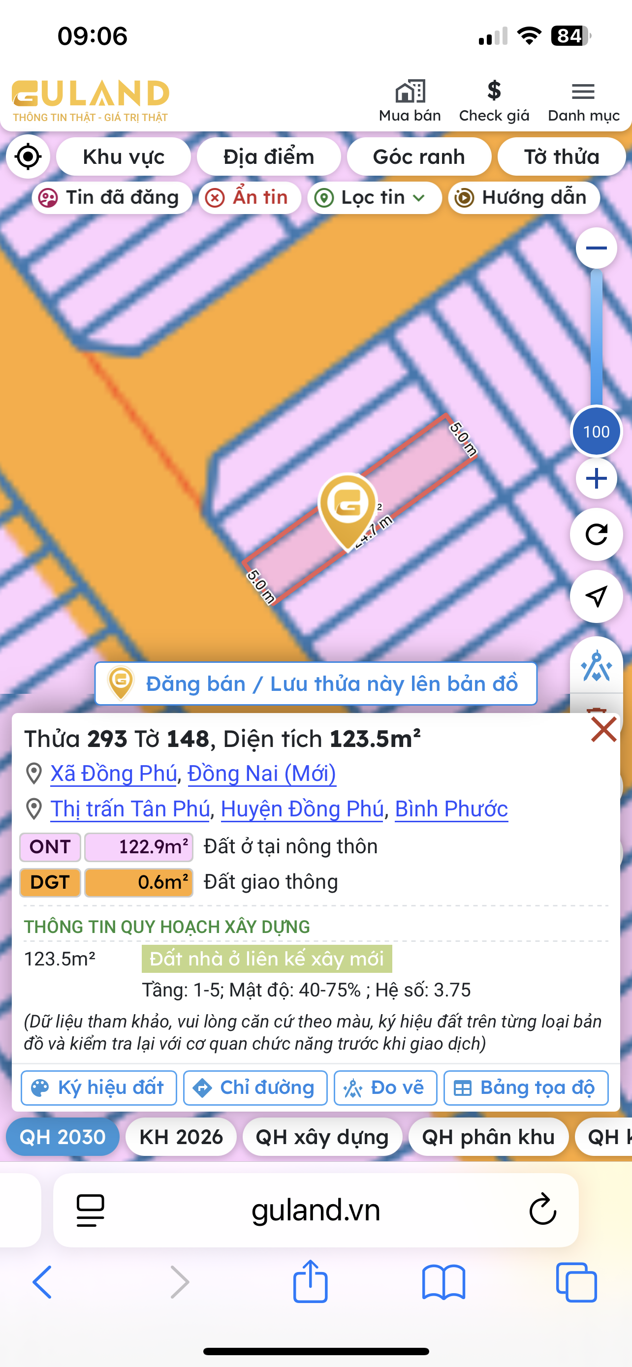The width and height of the screenshot is (632, 1367).
Task: Go back in Safari
Action: pos(42,1281)
